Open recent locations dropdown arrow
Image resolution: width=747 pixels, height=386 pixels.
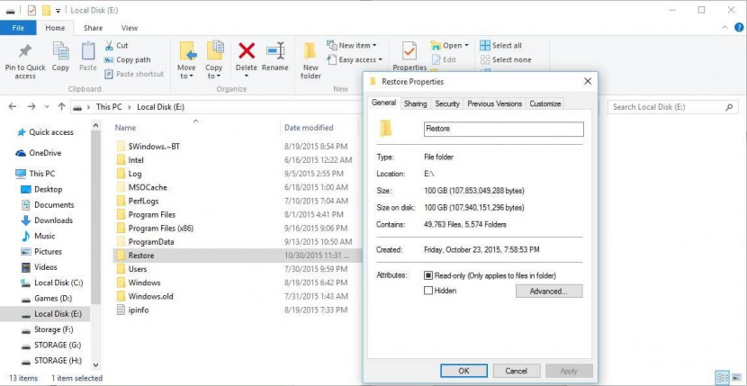coord(47,107)
